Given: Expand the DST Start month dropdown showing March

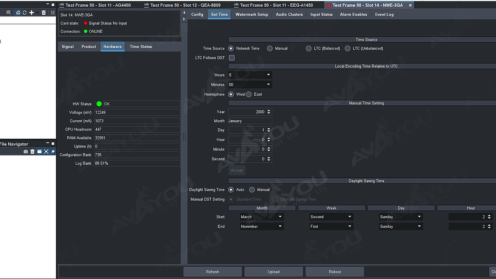Looking at the screenshot, I should click(x=261, y=217).
